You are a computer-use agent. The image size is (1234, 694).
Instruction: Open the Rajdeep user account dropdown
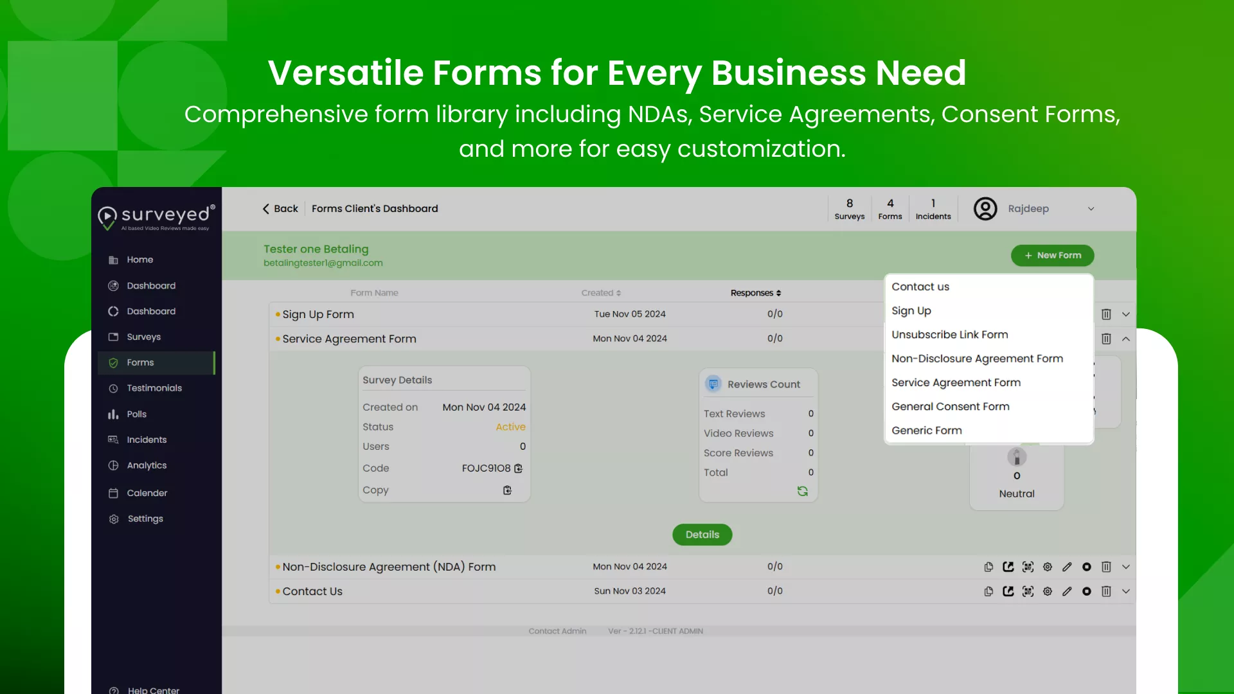(x=1091, y=209)
